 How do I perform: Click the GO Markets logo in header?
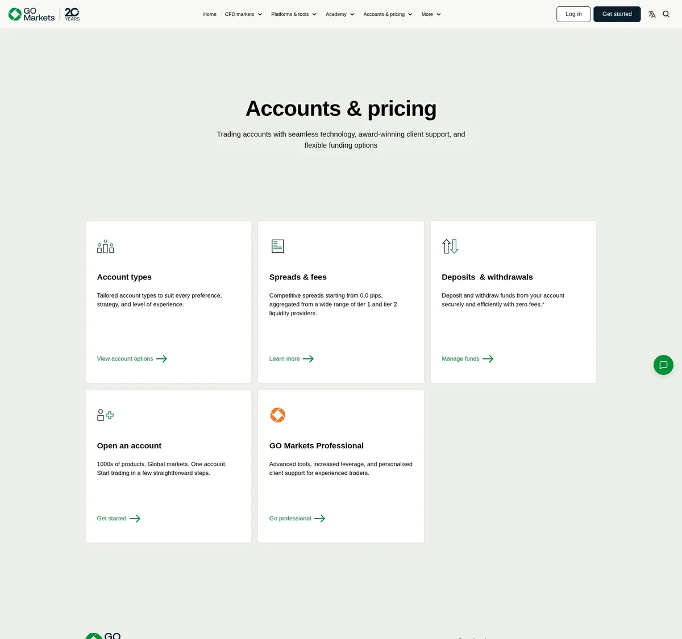point(32,14)
